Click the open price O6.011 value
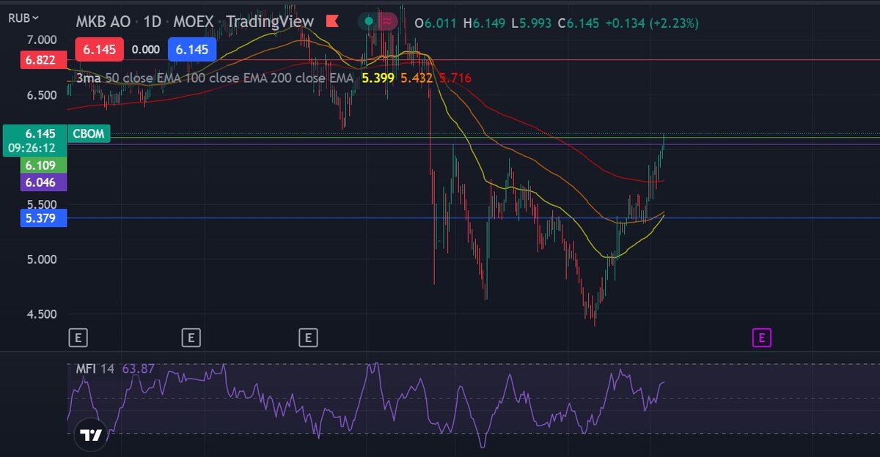The image size is (880, 457). [436, 23]
